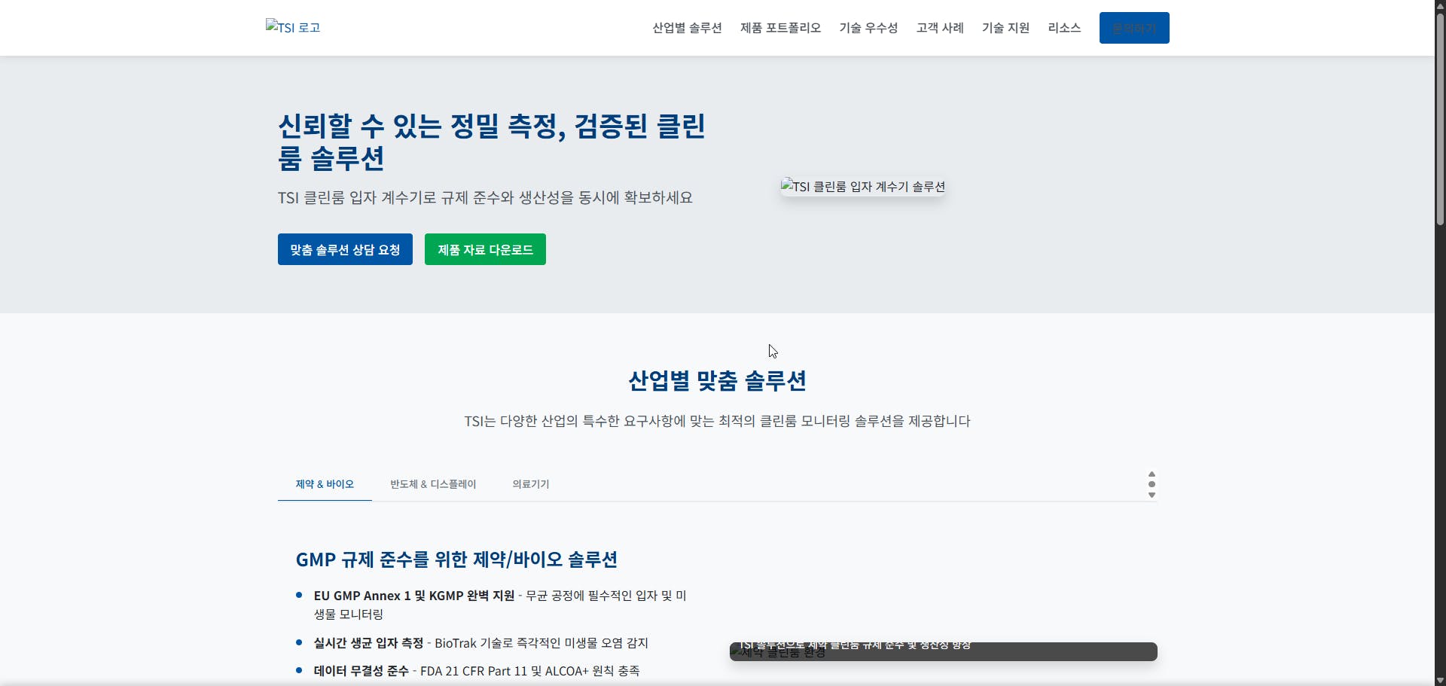Click the TSI 클린룸 입자 계수기 솔루션 image
This screenshot has width=1446, height=686.
[x=863, y=186]
